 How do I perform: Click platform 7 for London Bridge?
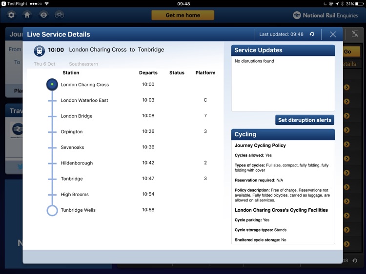pyautogui.click(x=205, y=115)
